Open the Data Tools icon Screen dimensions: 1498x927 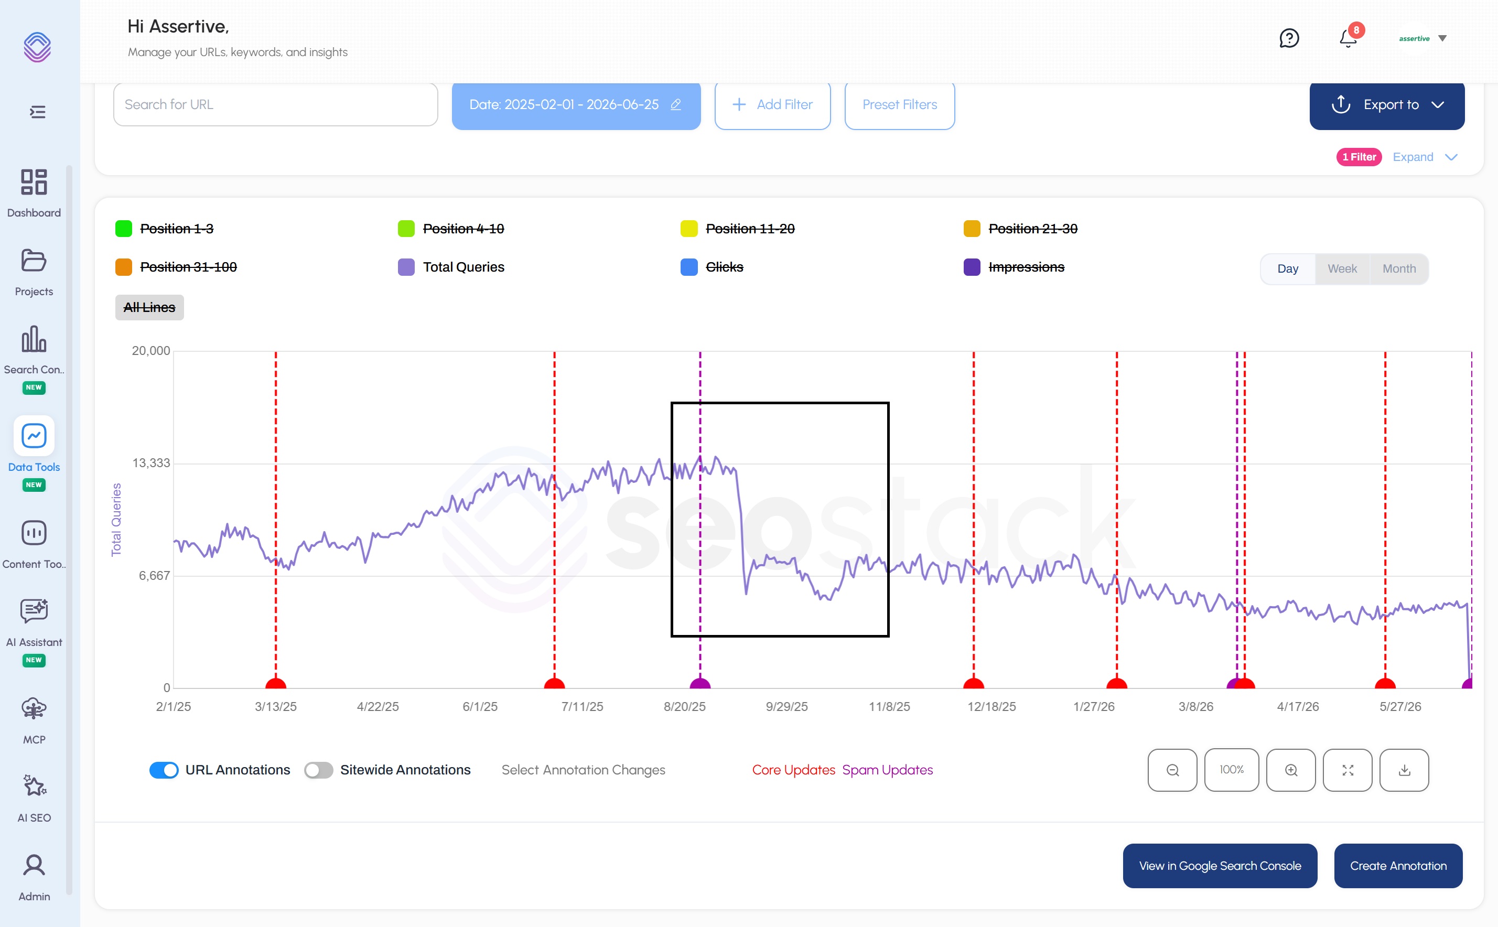coord(34,436)
